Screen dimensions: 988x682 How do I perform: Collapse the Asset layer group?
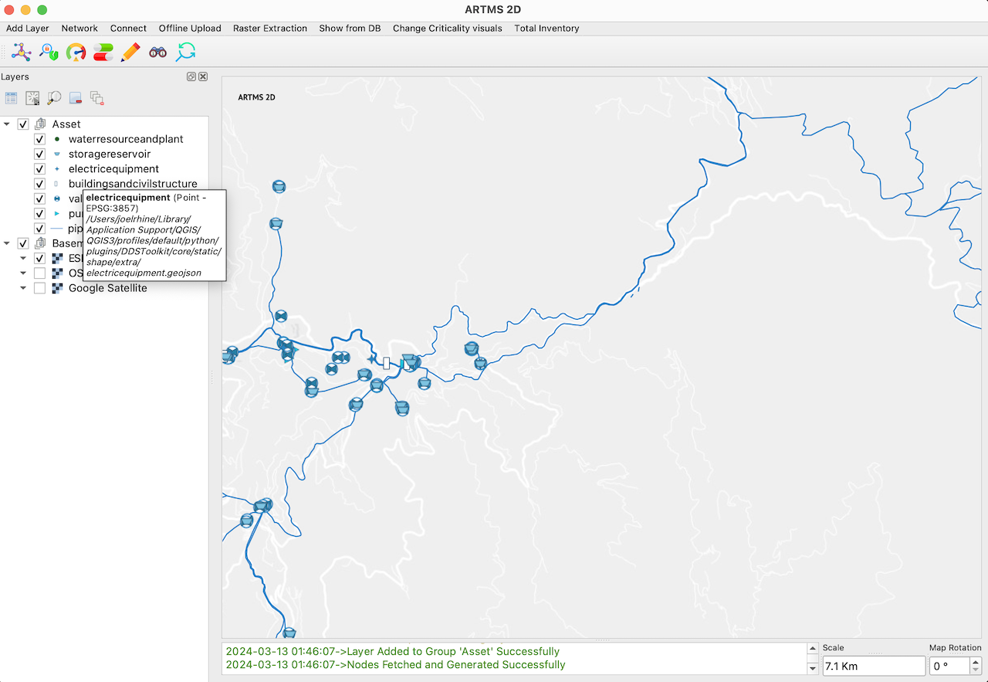7,124
